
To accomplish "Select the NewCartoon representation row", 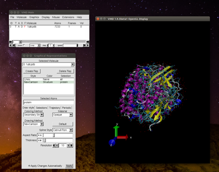I will coord(49,82).
